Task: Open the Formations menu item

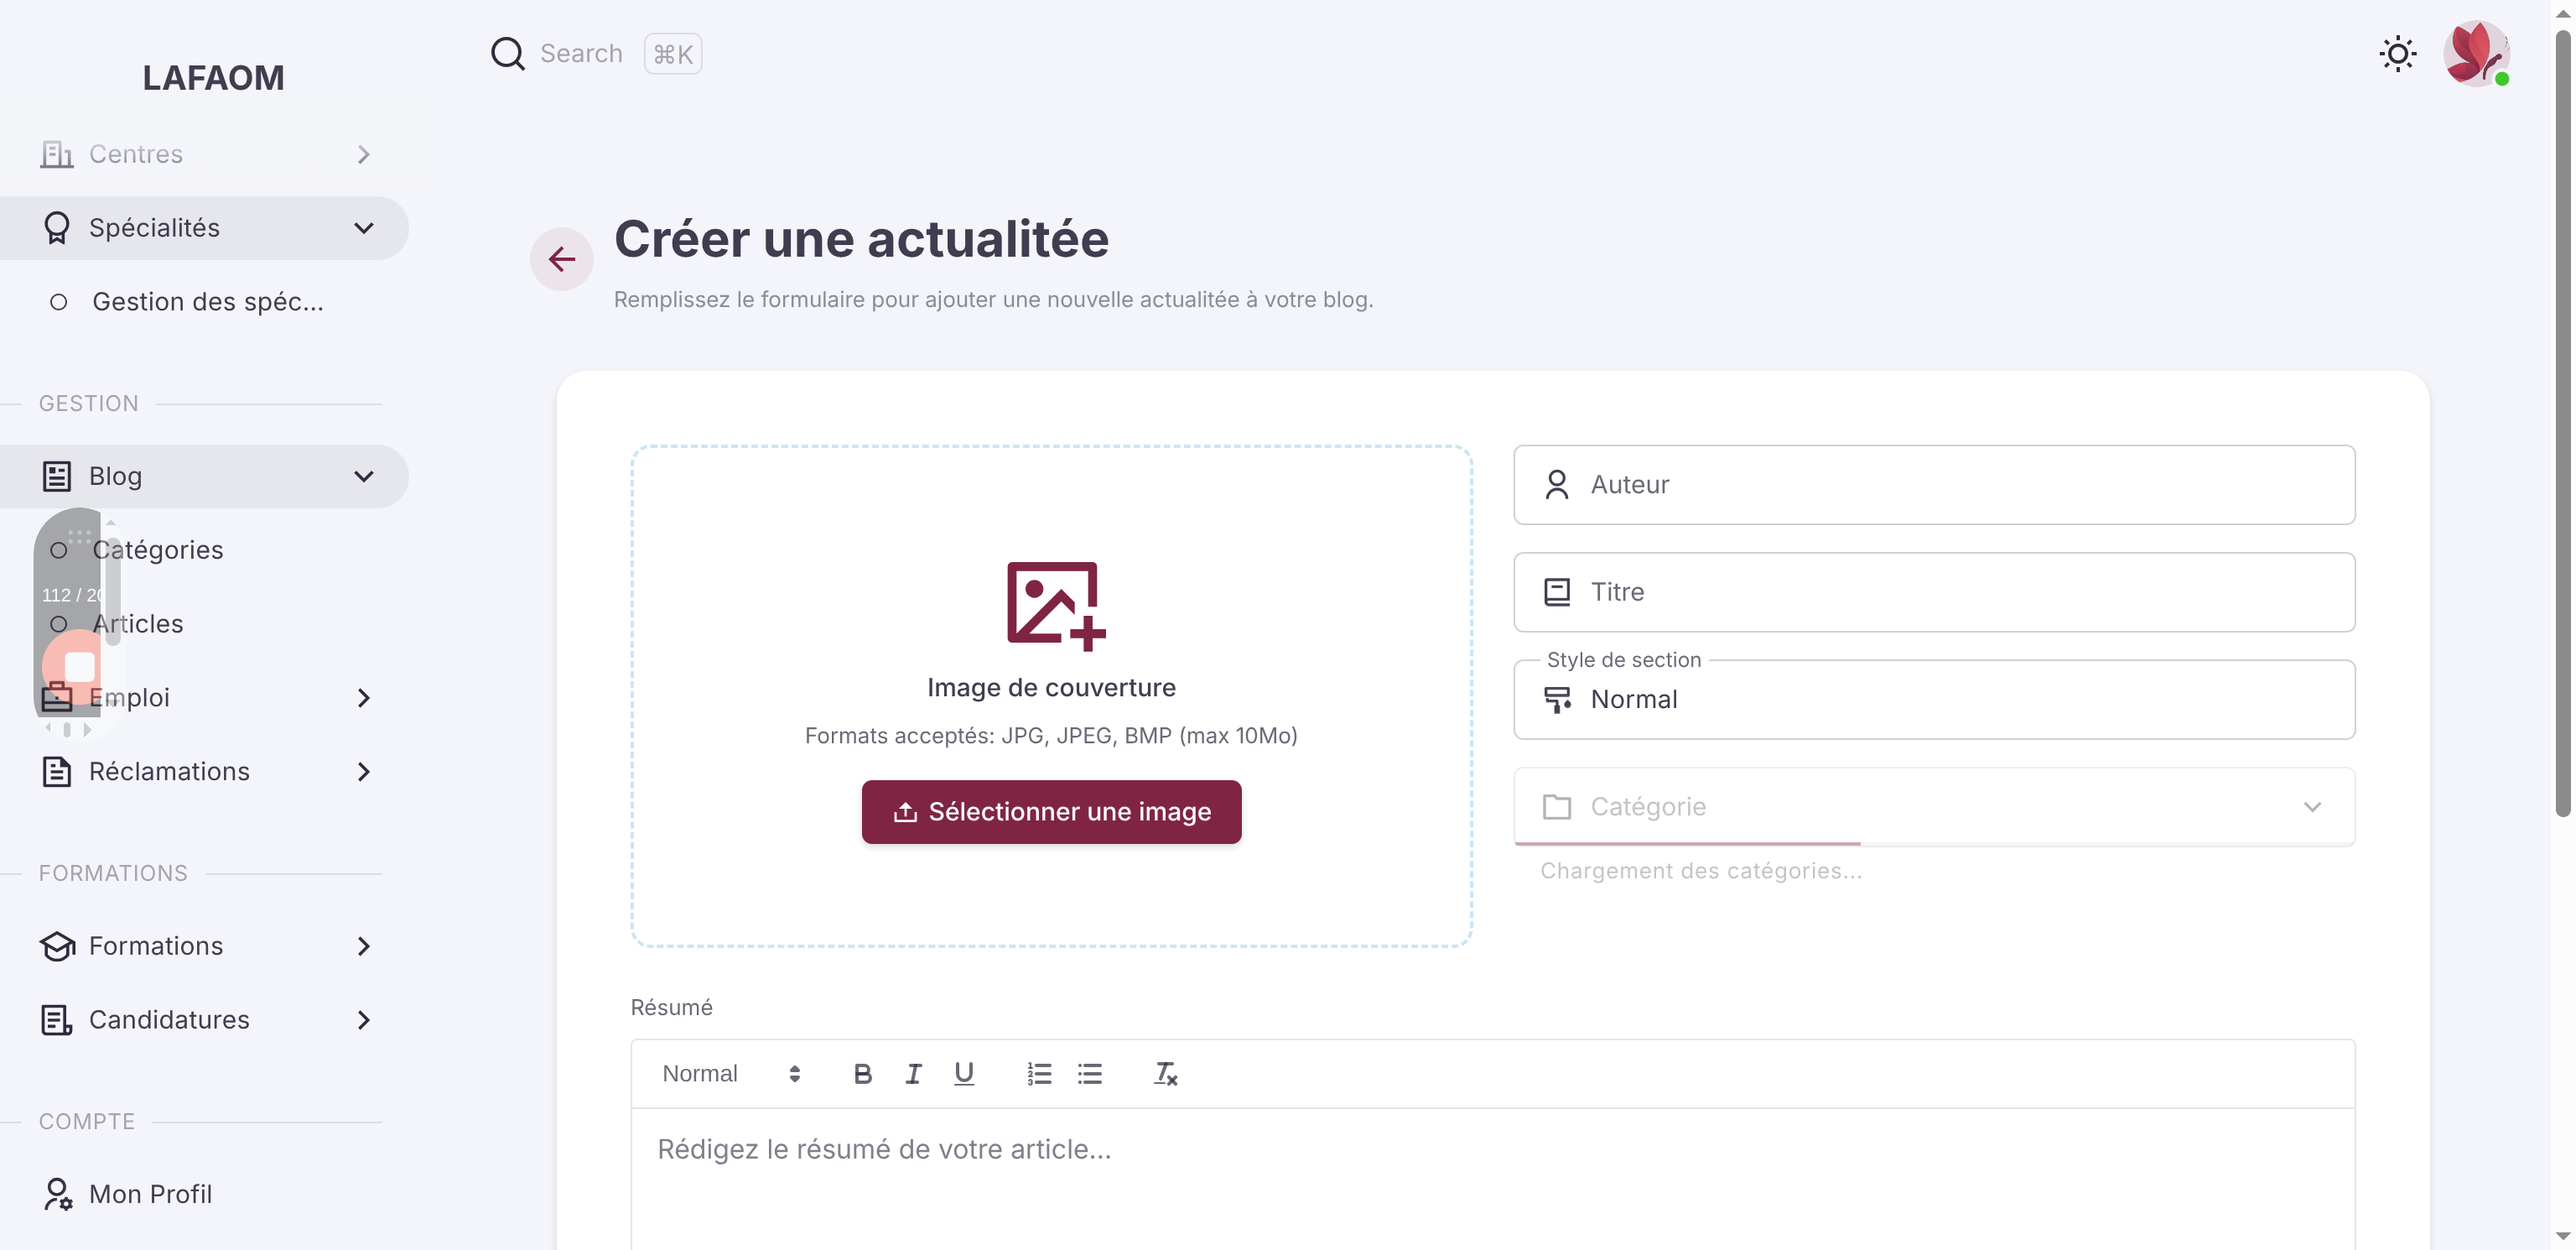Action: (205, 947)
